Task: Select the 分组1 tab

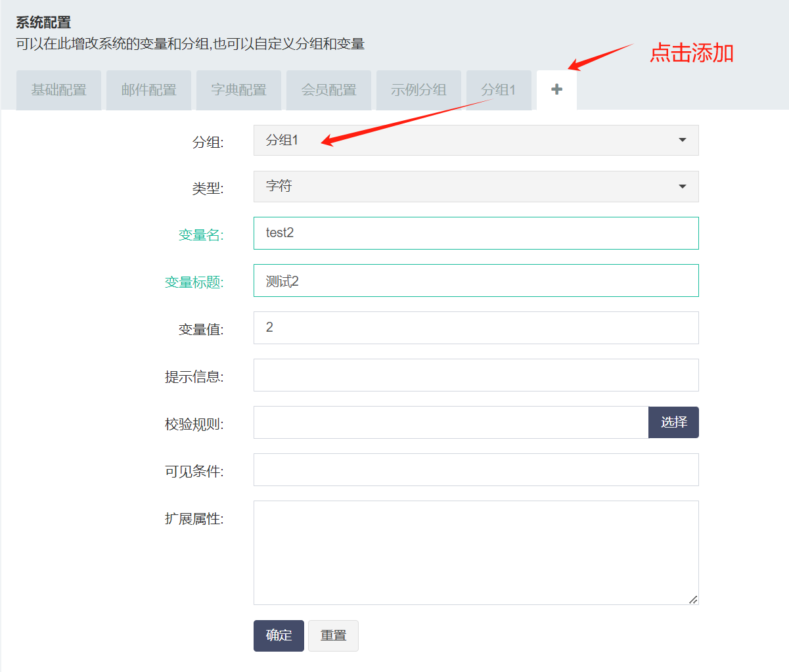Action: (x=499, y=90)
